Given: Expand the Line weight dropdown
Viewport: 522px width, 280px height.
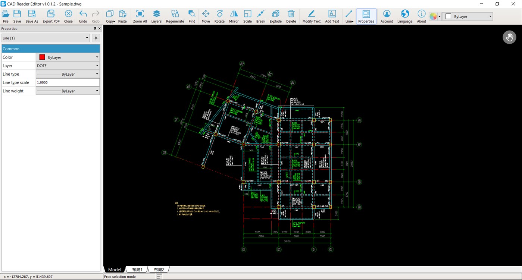Looking at the screenshot, I should pyautogui.click(x=97, y=91).
